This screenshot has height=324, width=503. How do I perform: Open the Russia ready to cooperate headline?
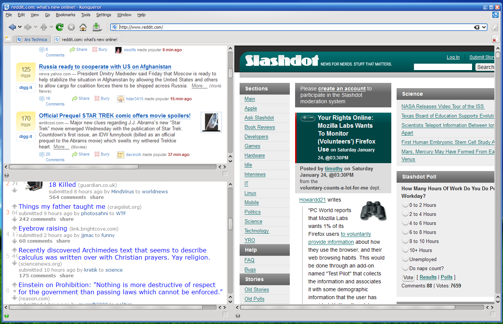point(105,67)
